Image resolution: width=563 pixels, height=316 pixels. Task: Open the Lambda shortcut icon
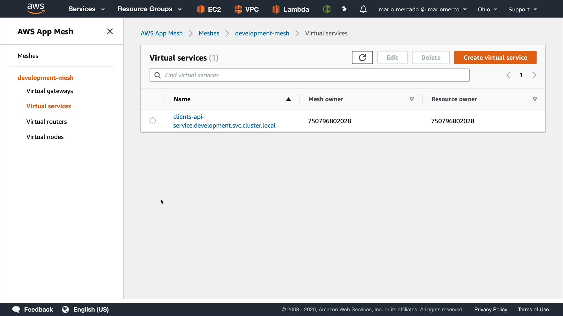(x=276, y=9)
